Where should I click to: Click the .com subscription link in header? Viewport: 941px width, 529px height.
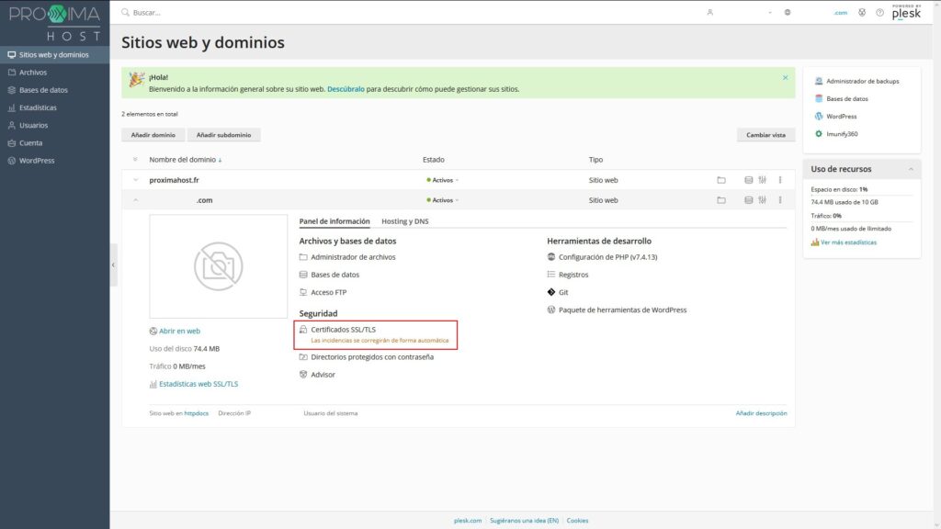coord(840,13)
